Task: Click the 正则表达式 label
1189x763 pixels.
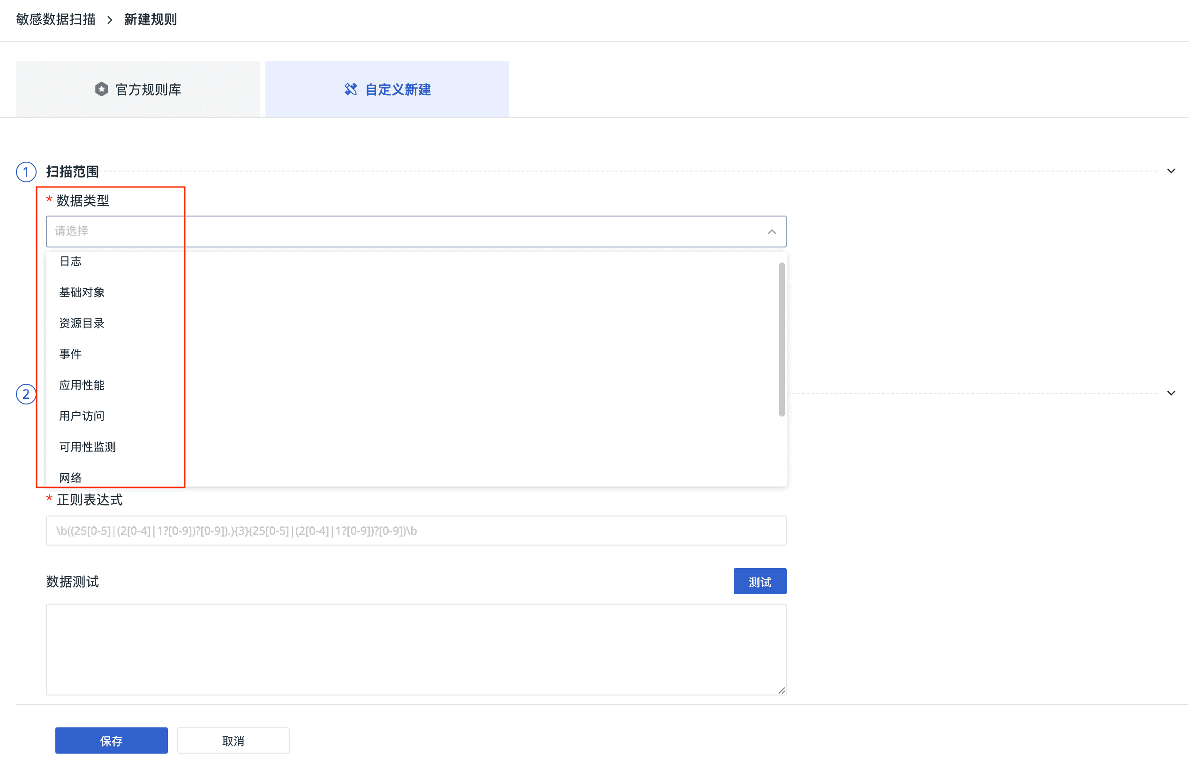Action: [89, 500]
